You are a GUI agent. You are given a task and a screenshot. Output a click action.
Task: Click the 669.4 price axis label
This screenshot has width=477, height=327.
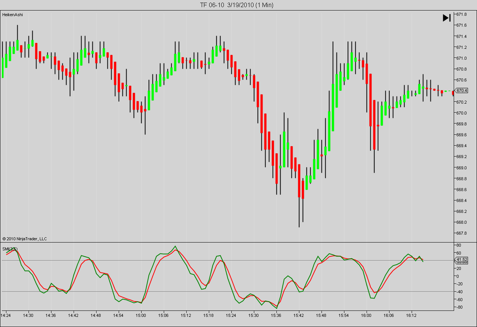462,146
